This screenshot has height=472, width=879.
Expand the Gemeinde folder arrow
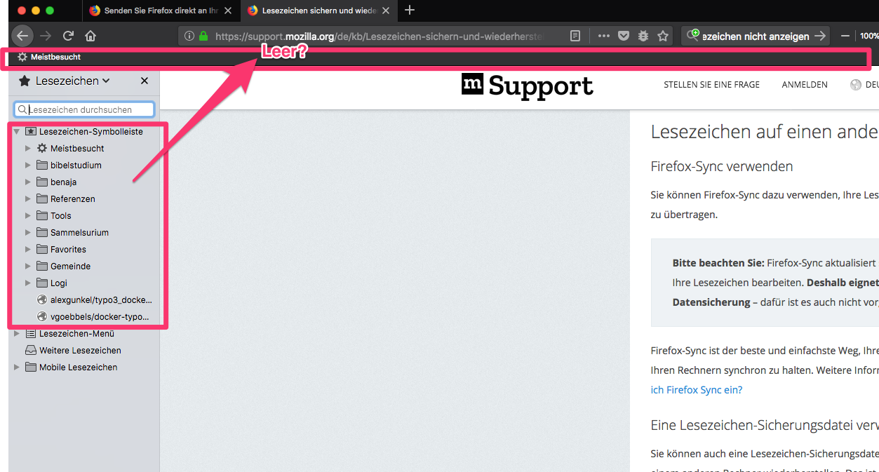28,266
